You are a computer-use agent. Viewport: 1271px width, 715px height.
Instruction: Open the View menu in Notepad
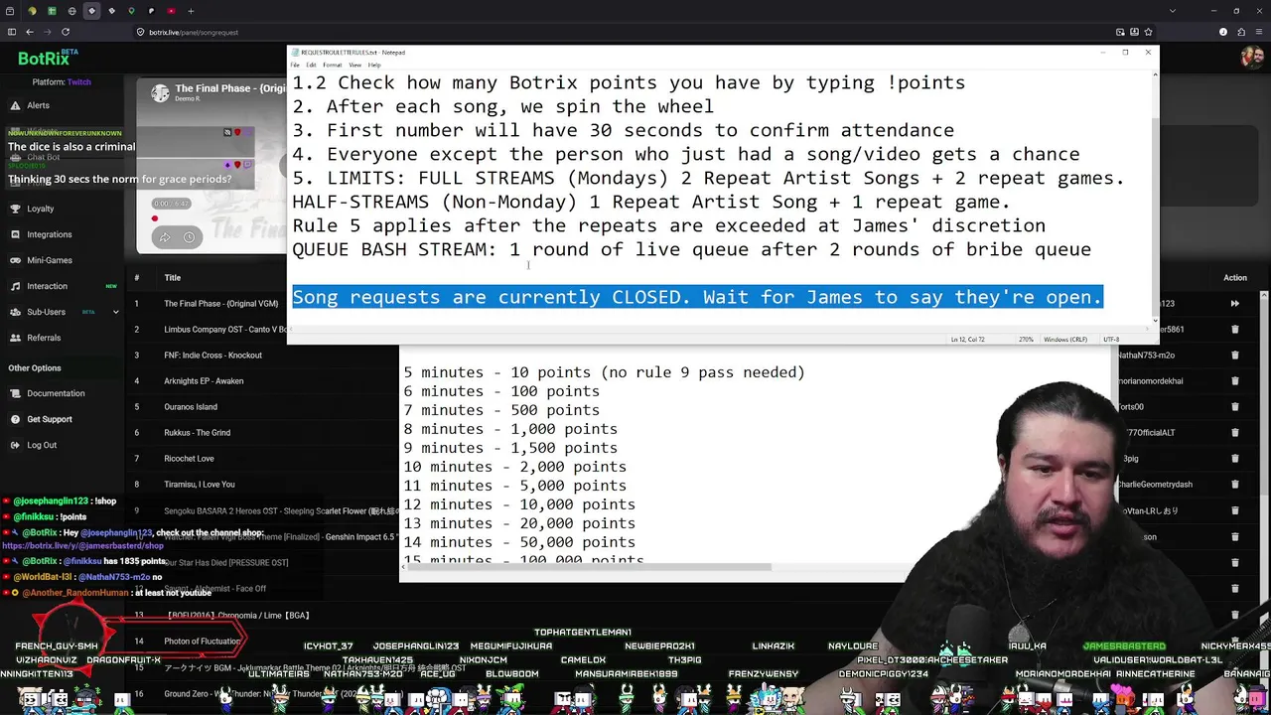(x=354, y=66)
